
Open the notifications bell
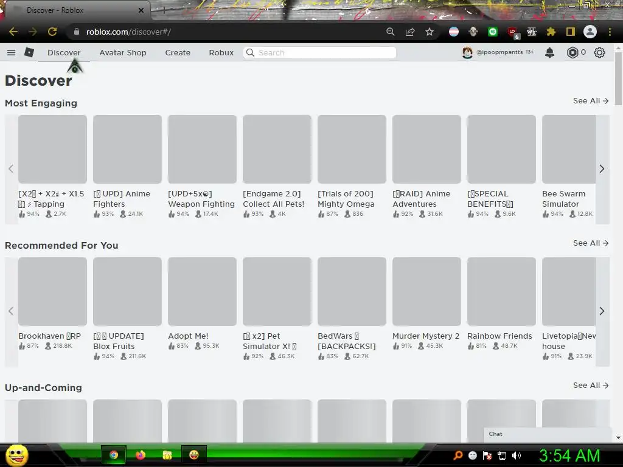coord(549,52)
